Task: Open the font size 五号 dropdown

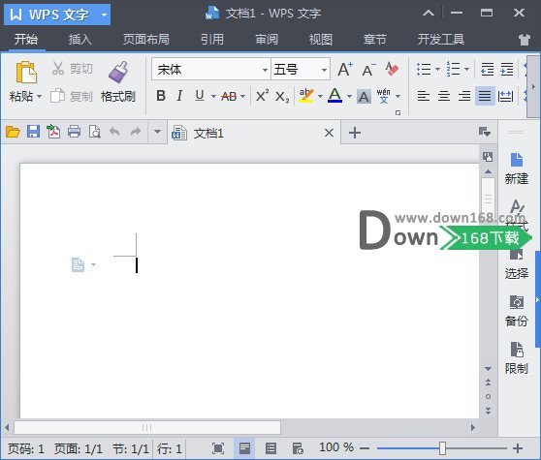Action: 324,70
